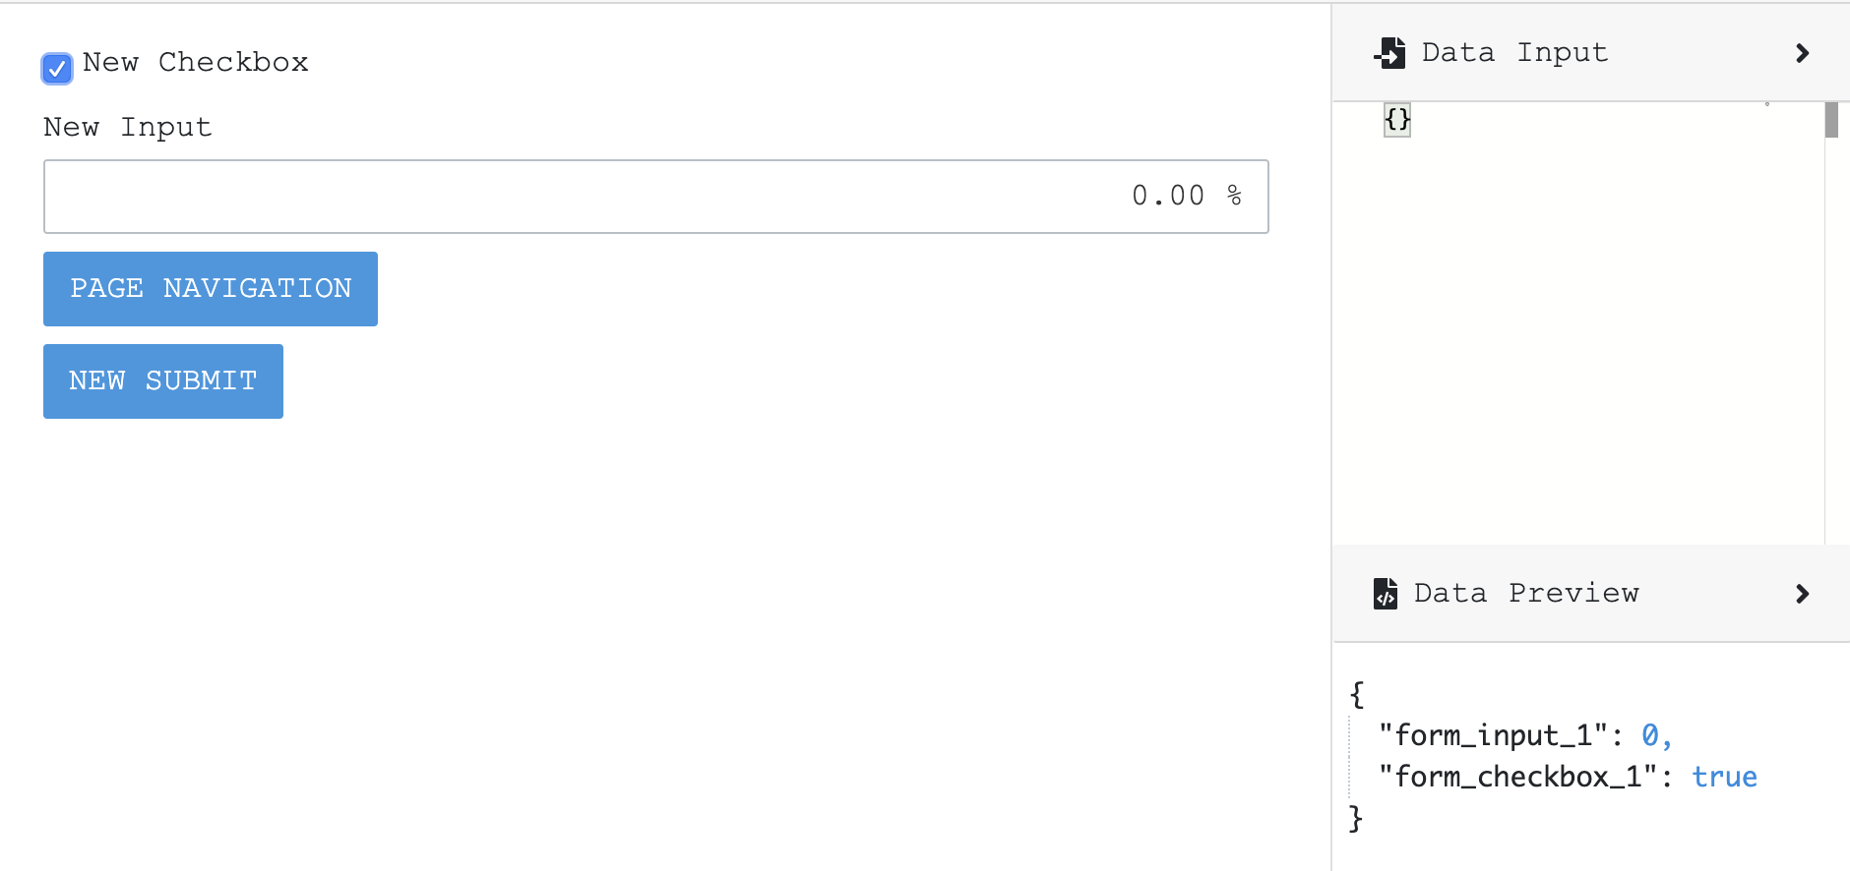Click the NEW SUBMIT button

[162, 381]
